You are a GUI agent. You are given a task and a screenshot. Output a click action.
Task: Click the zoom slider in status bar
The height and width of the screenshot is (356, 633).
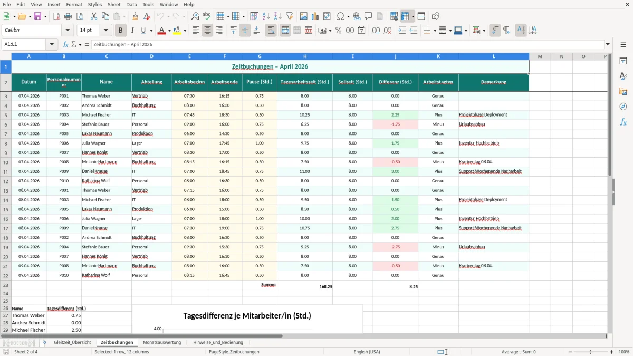click(591, 352)
